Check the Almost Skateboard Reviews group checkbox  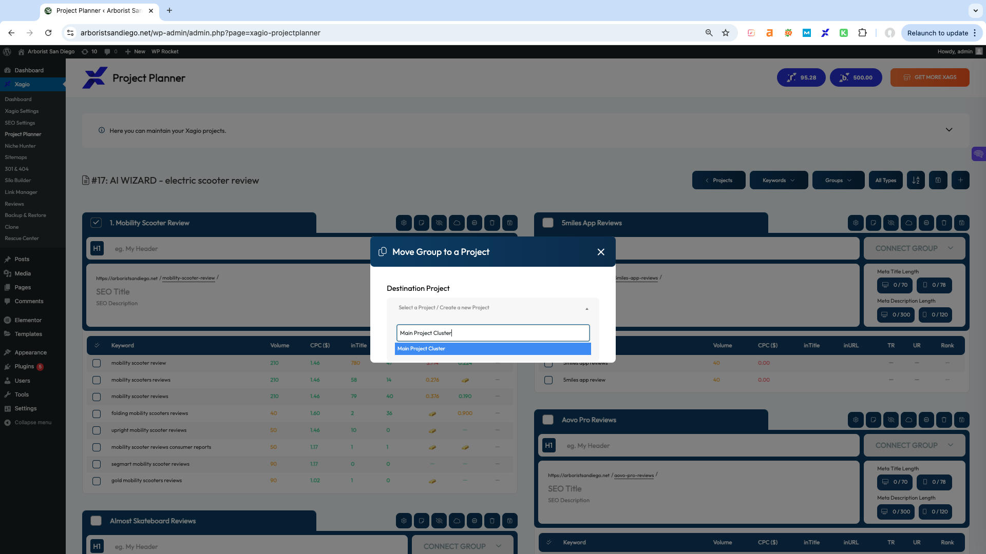tap(96, 521)
